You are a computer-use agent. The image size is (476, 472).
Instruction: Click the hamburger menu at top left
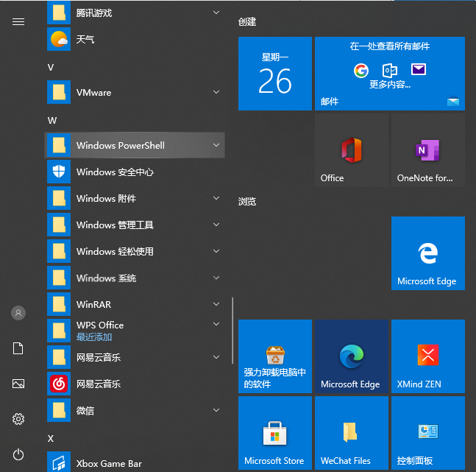tap(18, 21)
